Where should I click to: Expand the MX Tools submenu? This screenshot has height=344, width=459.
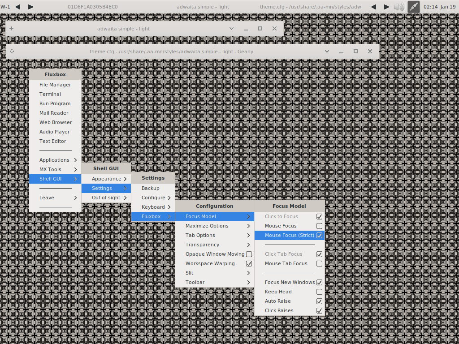coord(55,169)
